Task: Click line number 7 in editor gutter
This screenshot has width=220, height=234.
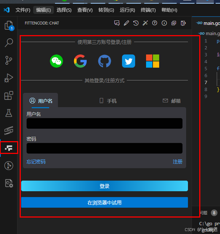Action: point(206,82)
